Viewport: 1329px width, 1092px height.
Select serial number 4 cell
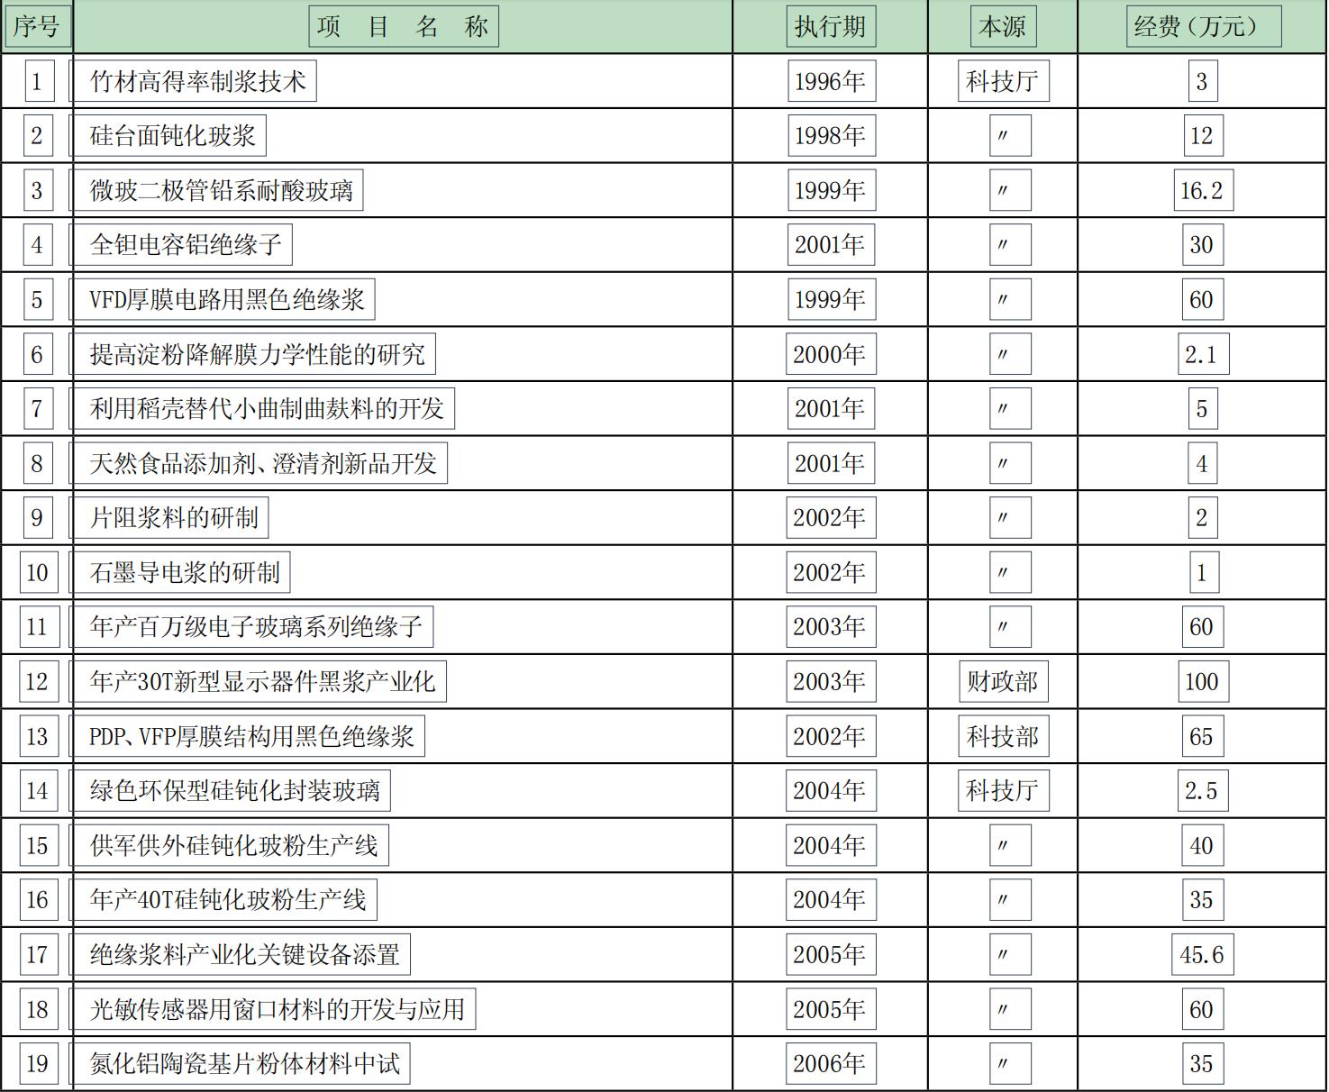coord(37,245)
